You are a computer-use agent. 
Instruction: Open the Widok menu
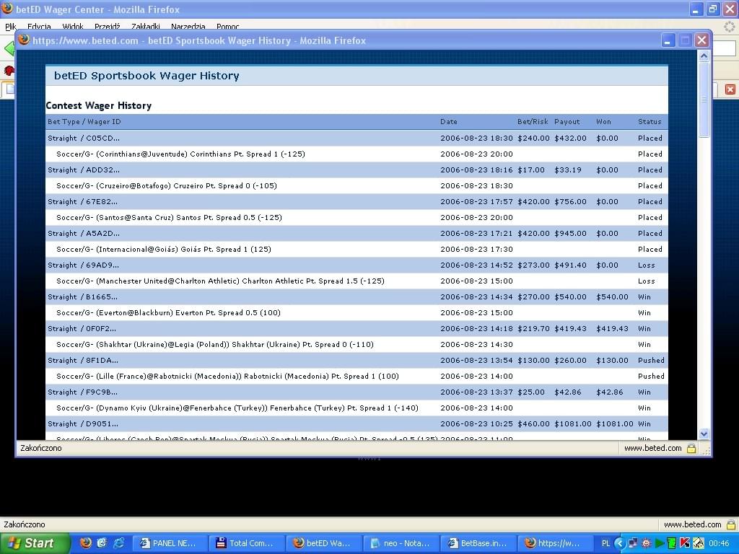(73, 27)
